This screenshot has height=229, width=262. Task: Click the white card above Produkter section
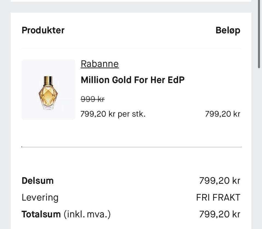(x=131, y=1)
